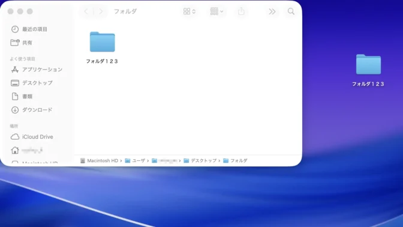Open Downloads (ダウンロード) in sidebar

point(37,110)
